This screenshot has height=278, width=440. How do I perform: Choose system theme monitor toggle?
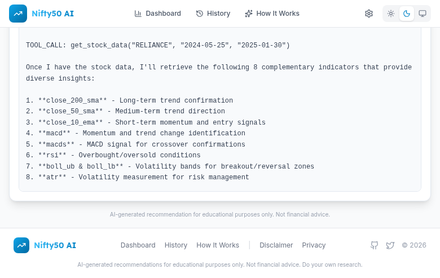click(x=423, y=14)
